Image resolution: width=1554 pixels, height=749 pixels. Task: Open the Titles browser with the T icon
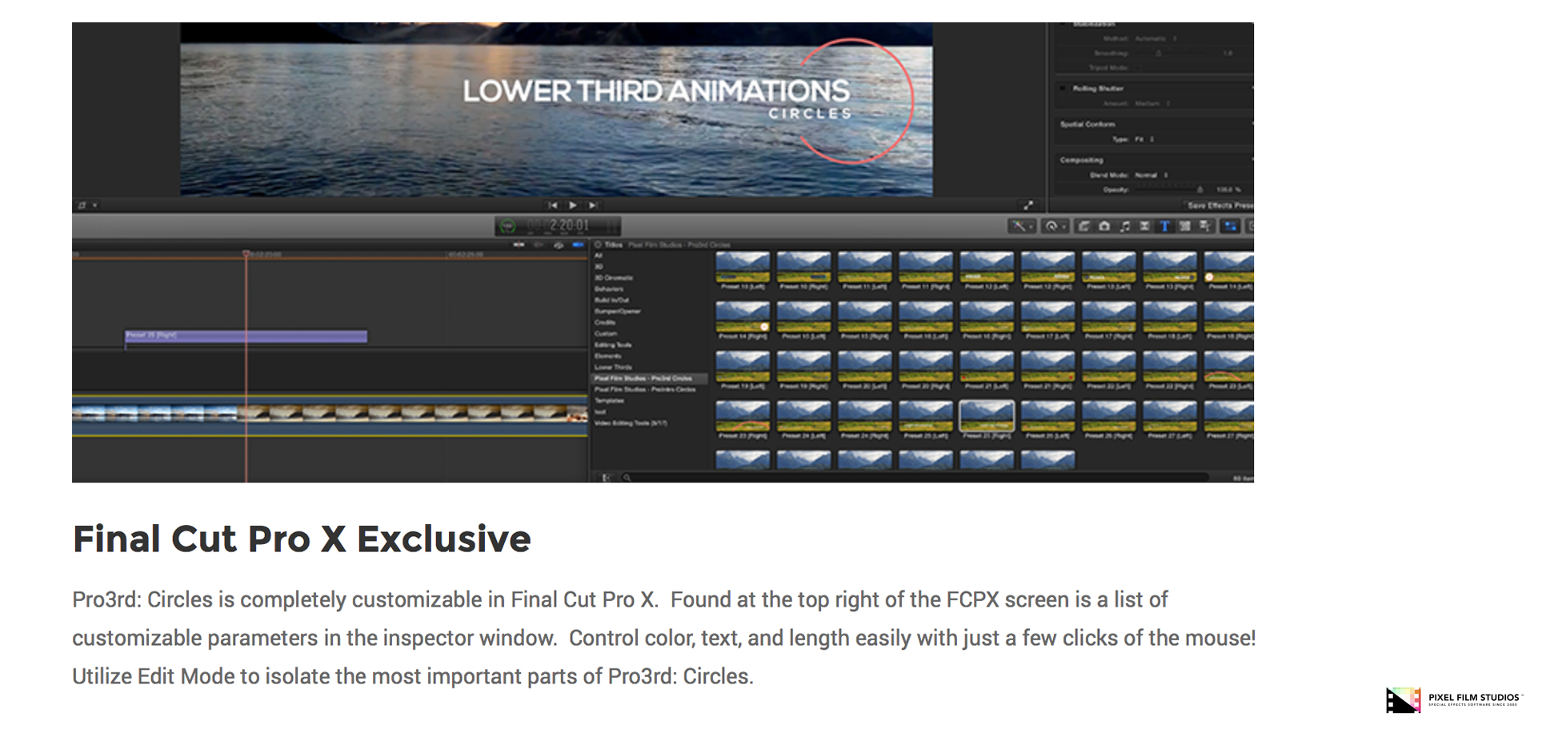pyautogui.click(x=1164, y=226)
